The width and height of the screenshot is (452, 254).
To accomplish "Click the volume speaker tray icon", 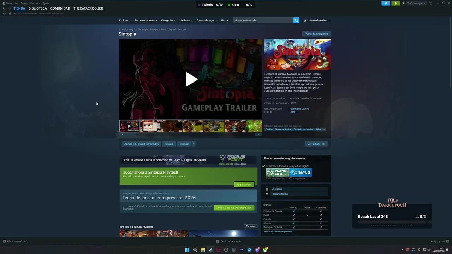I will point(429,250).
